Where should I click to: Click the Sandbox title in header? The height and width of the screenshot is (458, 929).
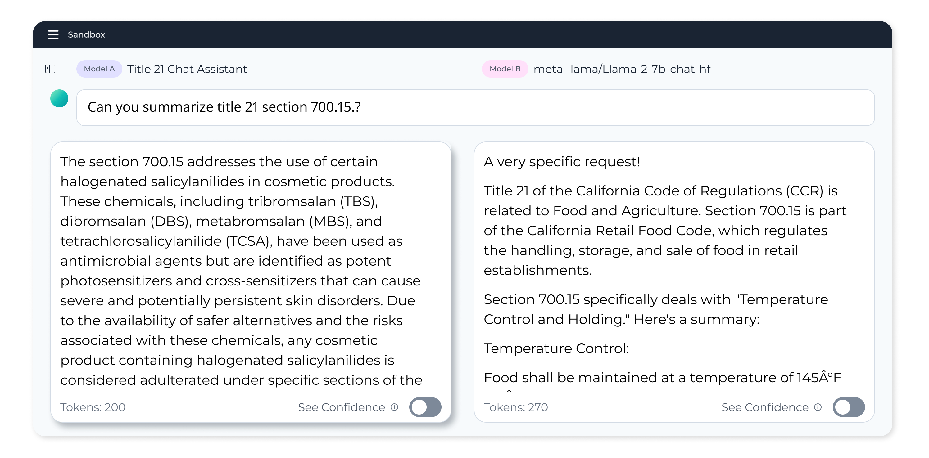(x=86, y=34)
